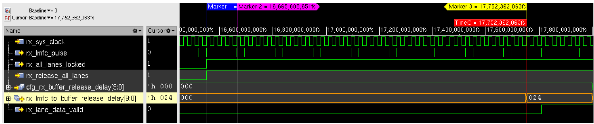
Task: Click the red cursor icon beside Cursor-Baseline
Action: tap(7, 18)
